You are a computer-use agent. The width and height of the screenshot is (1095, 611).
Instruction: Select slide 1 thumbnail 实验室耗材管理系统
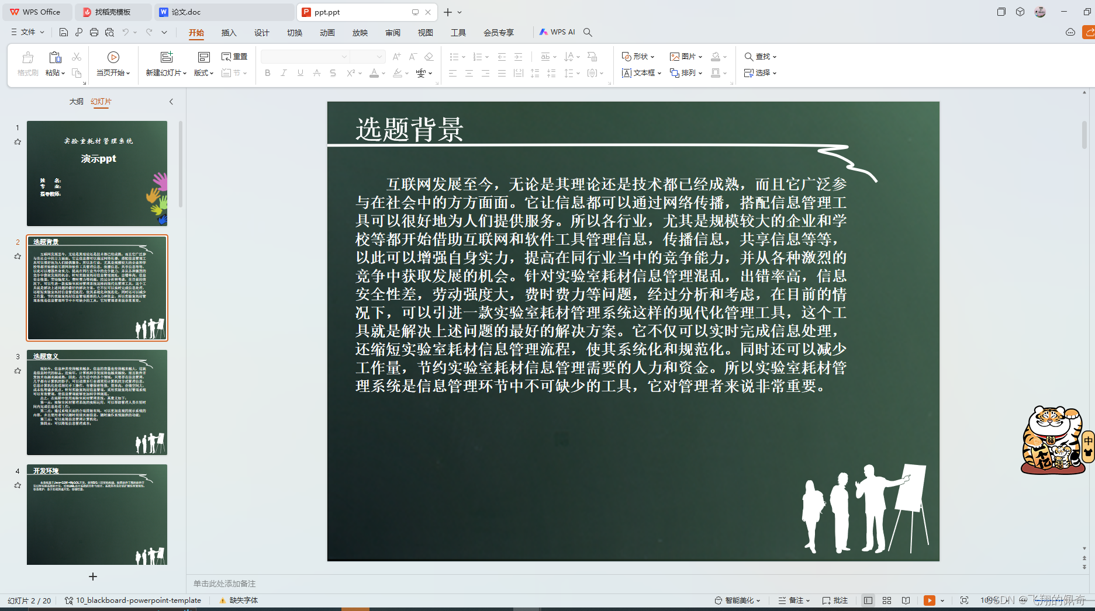tap(97, 173)
